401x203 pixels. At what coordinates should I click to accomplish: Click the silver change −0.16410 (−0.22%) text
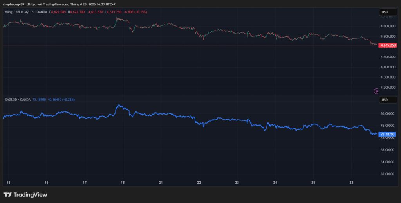click(61, 99)
